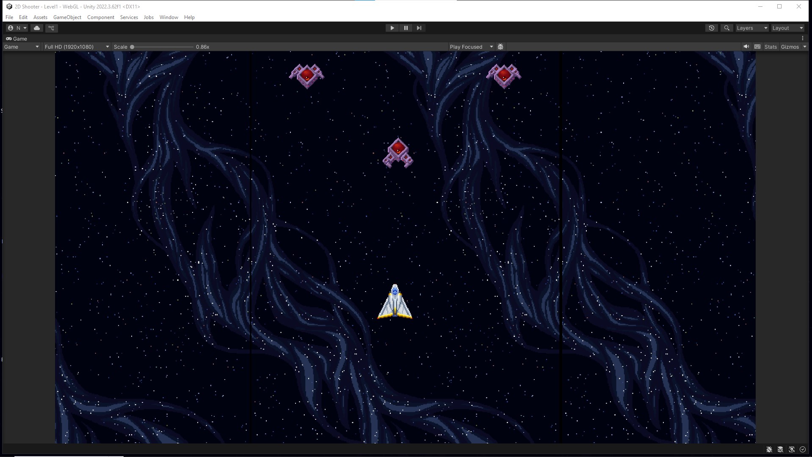Open the Component menu

click(x=101, y=17)
